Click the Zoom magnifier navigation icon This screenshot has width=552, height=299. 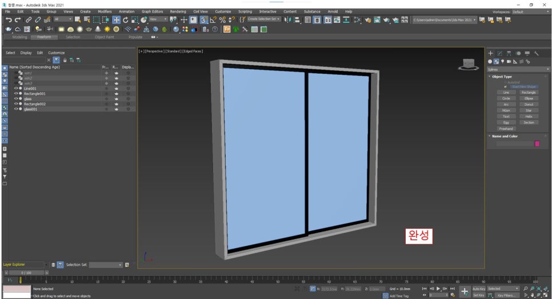[x=525, y=289]
